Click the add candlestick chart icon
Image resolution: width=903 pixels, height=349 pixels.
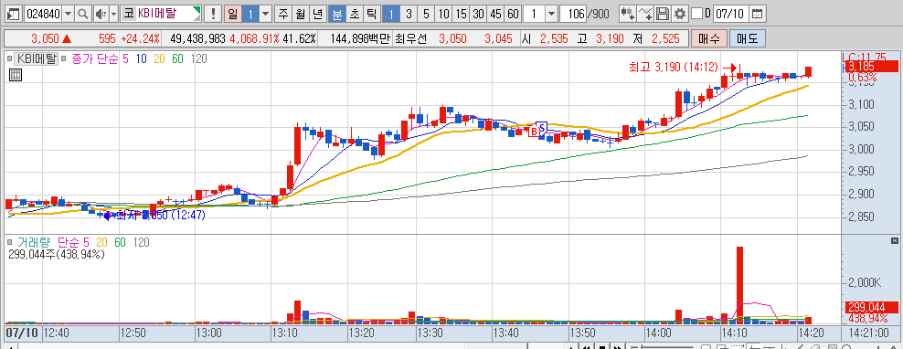pos(628,13)
